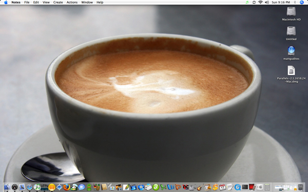Image resolution: width=308 pixels, height=192 pixels.
Task: Open the gold dollar-sign Dock icon
Action: 215,187
